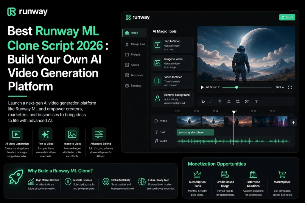Image resolution: width=305 pixels, height=203 pixels.
Task: Click the trash delete icon
Action: (x=220, y=102)
